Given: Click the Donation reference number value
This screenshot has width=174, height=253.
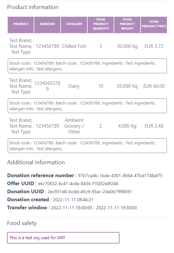Looking at the screenshot, I should point(120,176).
